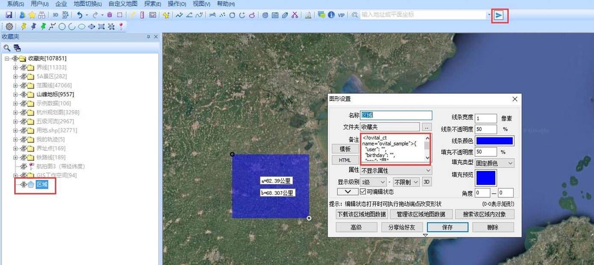Select the ellipse drawing tool
The image size is (594, 265).
pyautogui.click(x=82, y=27)
